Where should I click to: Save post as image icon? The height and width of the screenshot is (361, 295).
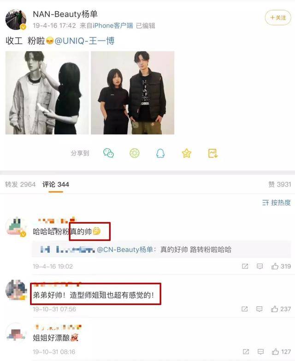click(213, 153)
